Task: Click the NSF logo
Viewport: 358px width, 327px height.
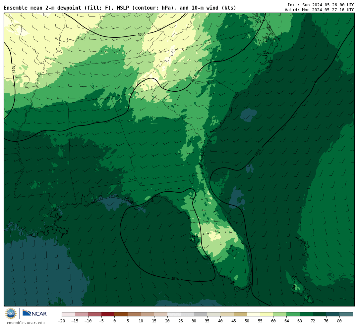Action: (11, 313)
